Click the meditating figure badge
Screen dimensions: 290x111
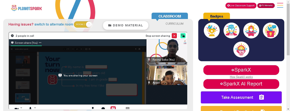[x=251, y=31]
